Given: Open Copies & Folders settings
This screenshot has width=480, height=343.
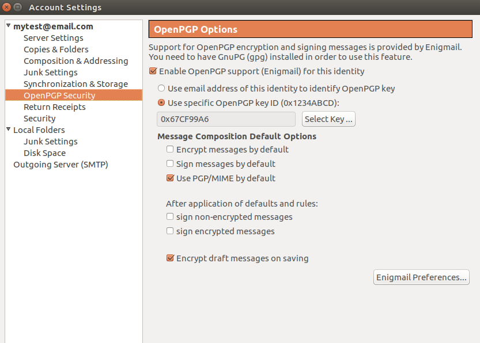Looking at the screenshot, I should [x=56, y=49].
